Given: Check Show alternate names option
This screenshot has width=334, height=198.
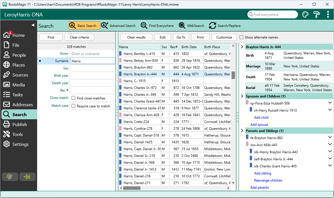Looking at the screenshot, I should 241,37.
